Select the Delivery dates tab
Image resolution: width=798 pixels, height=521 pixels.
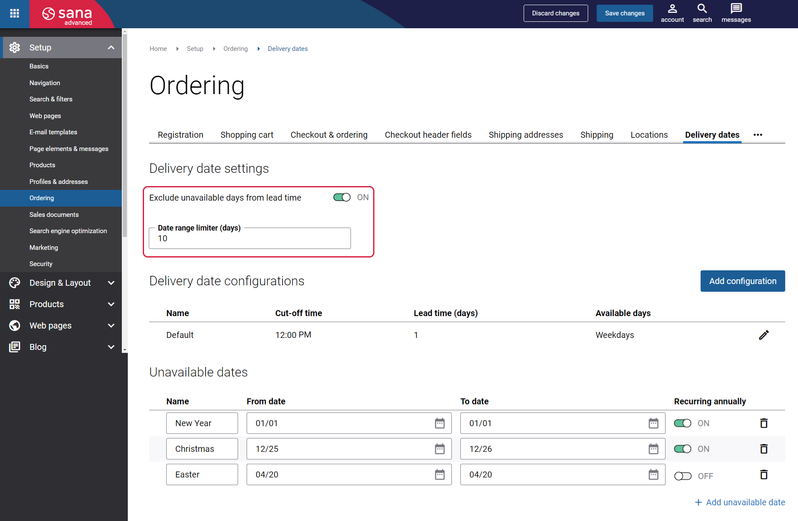click(712, 135)
